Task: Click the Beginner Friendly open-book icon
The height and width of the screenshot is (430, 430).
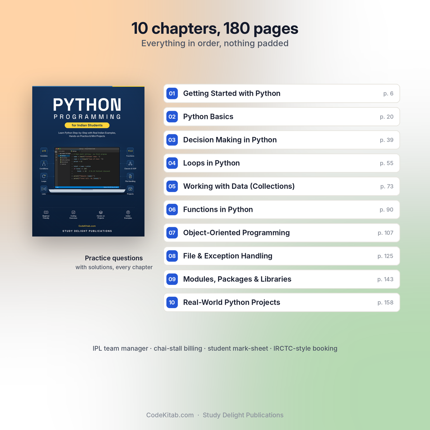Action: tap(46, 212)
